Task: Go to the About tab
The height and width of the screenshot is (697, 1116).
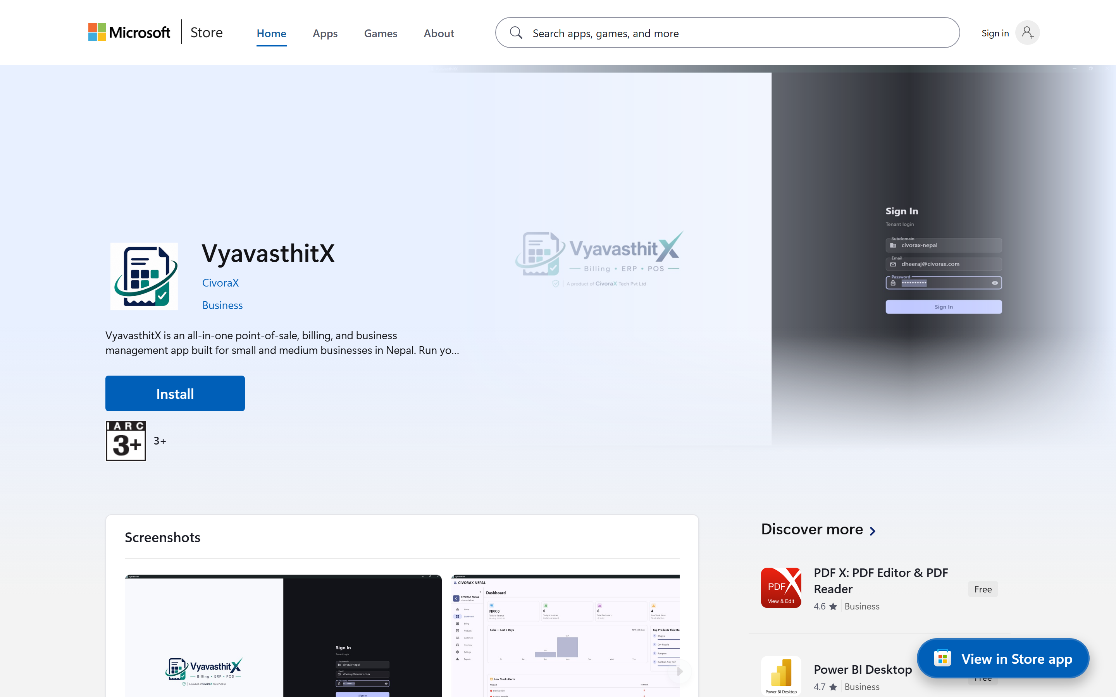Action: coord(439,33)
